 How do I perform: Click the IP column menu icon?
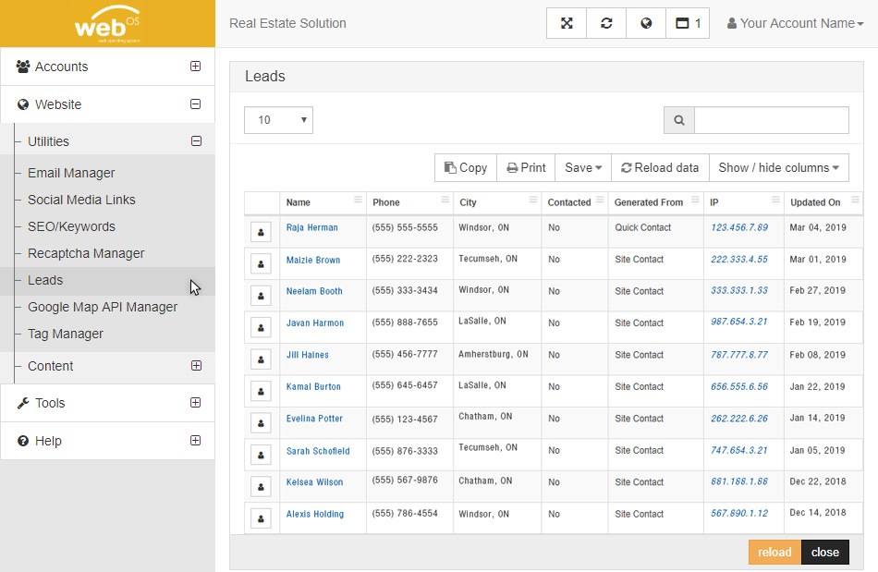[775, 200]
